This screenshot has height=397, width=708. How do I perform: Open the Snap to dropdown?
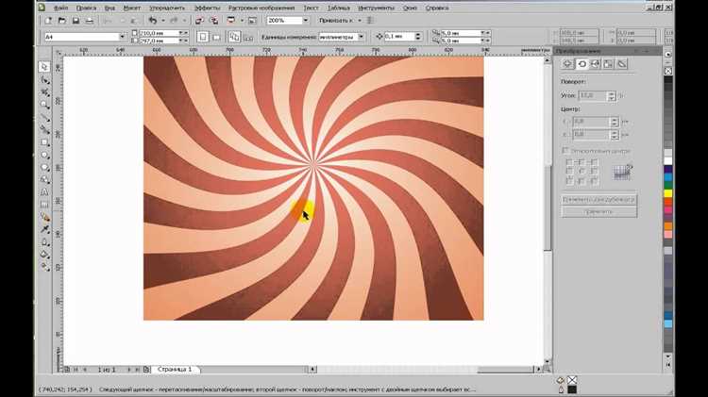pos(360,21)
